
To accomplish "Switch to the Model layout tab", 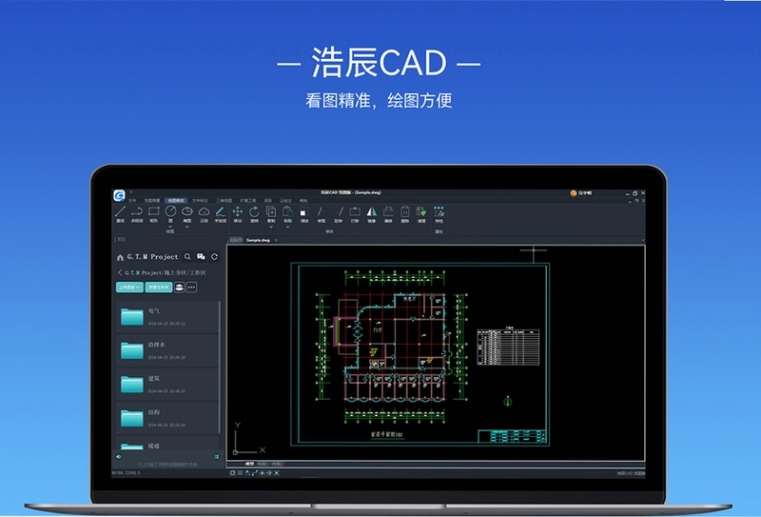I will tap(249, 464).
